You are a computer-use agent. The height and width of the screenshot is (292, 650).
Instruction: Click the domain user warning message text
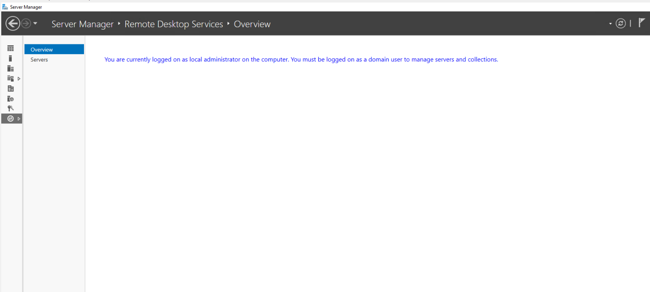tap(301, 59)
